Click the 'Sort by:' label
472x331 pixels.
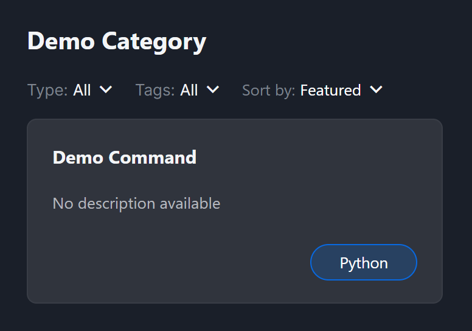[268, 90]
